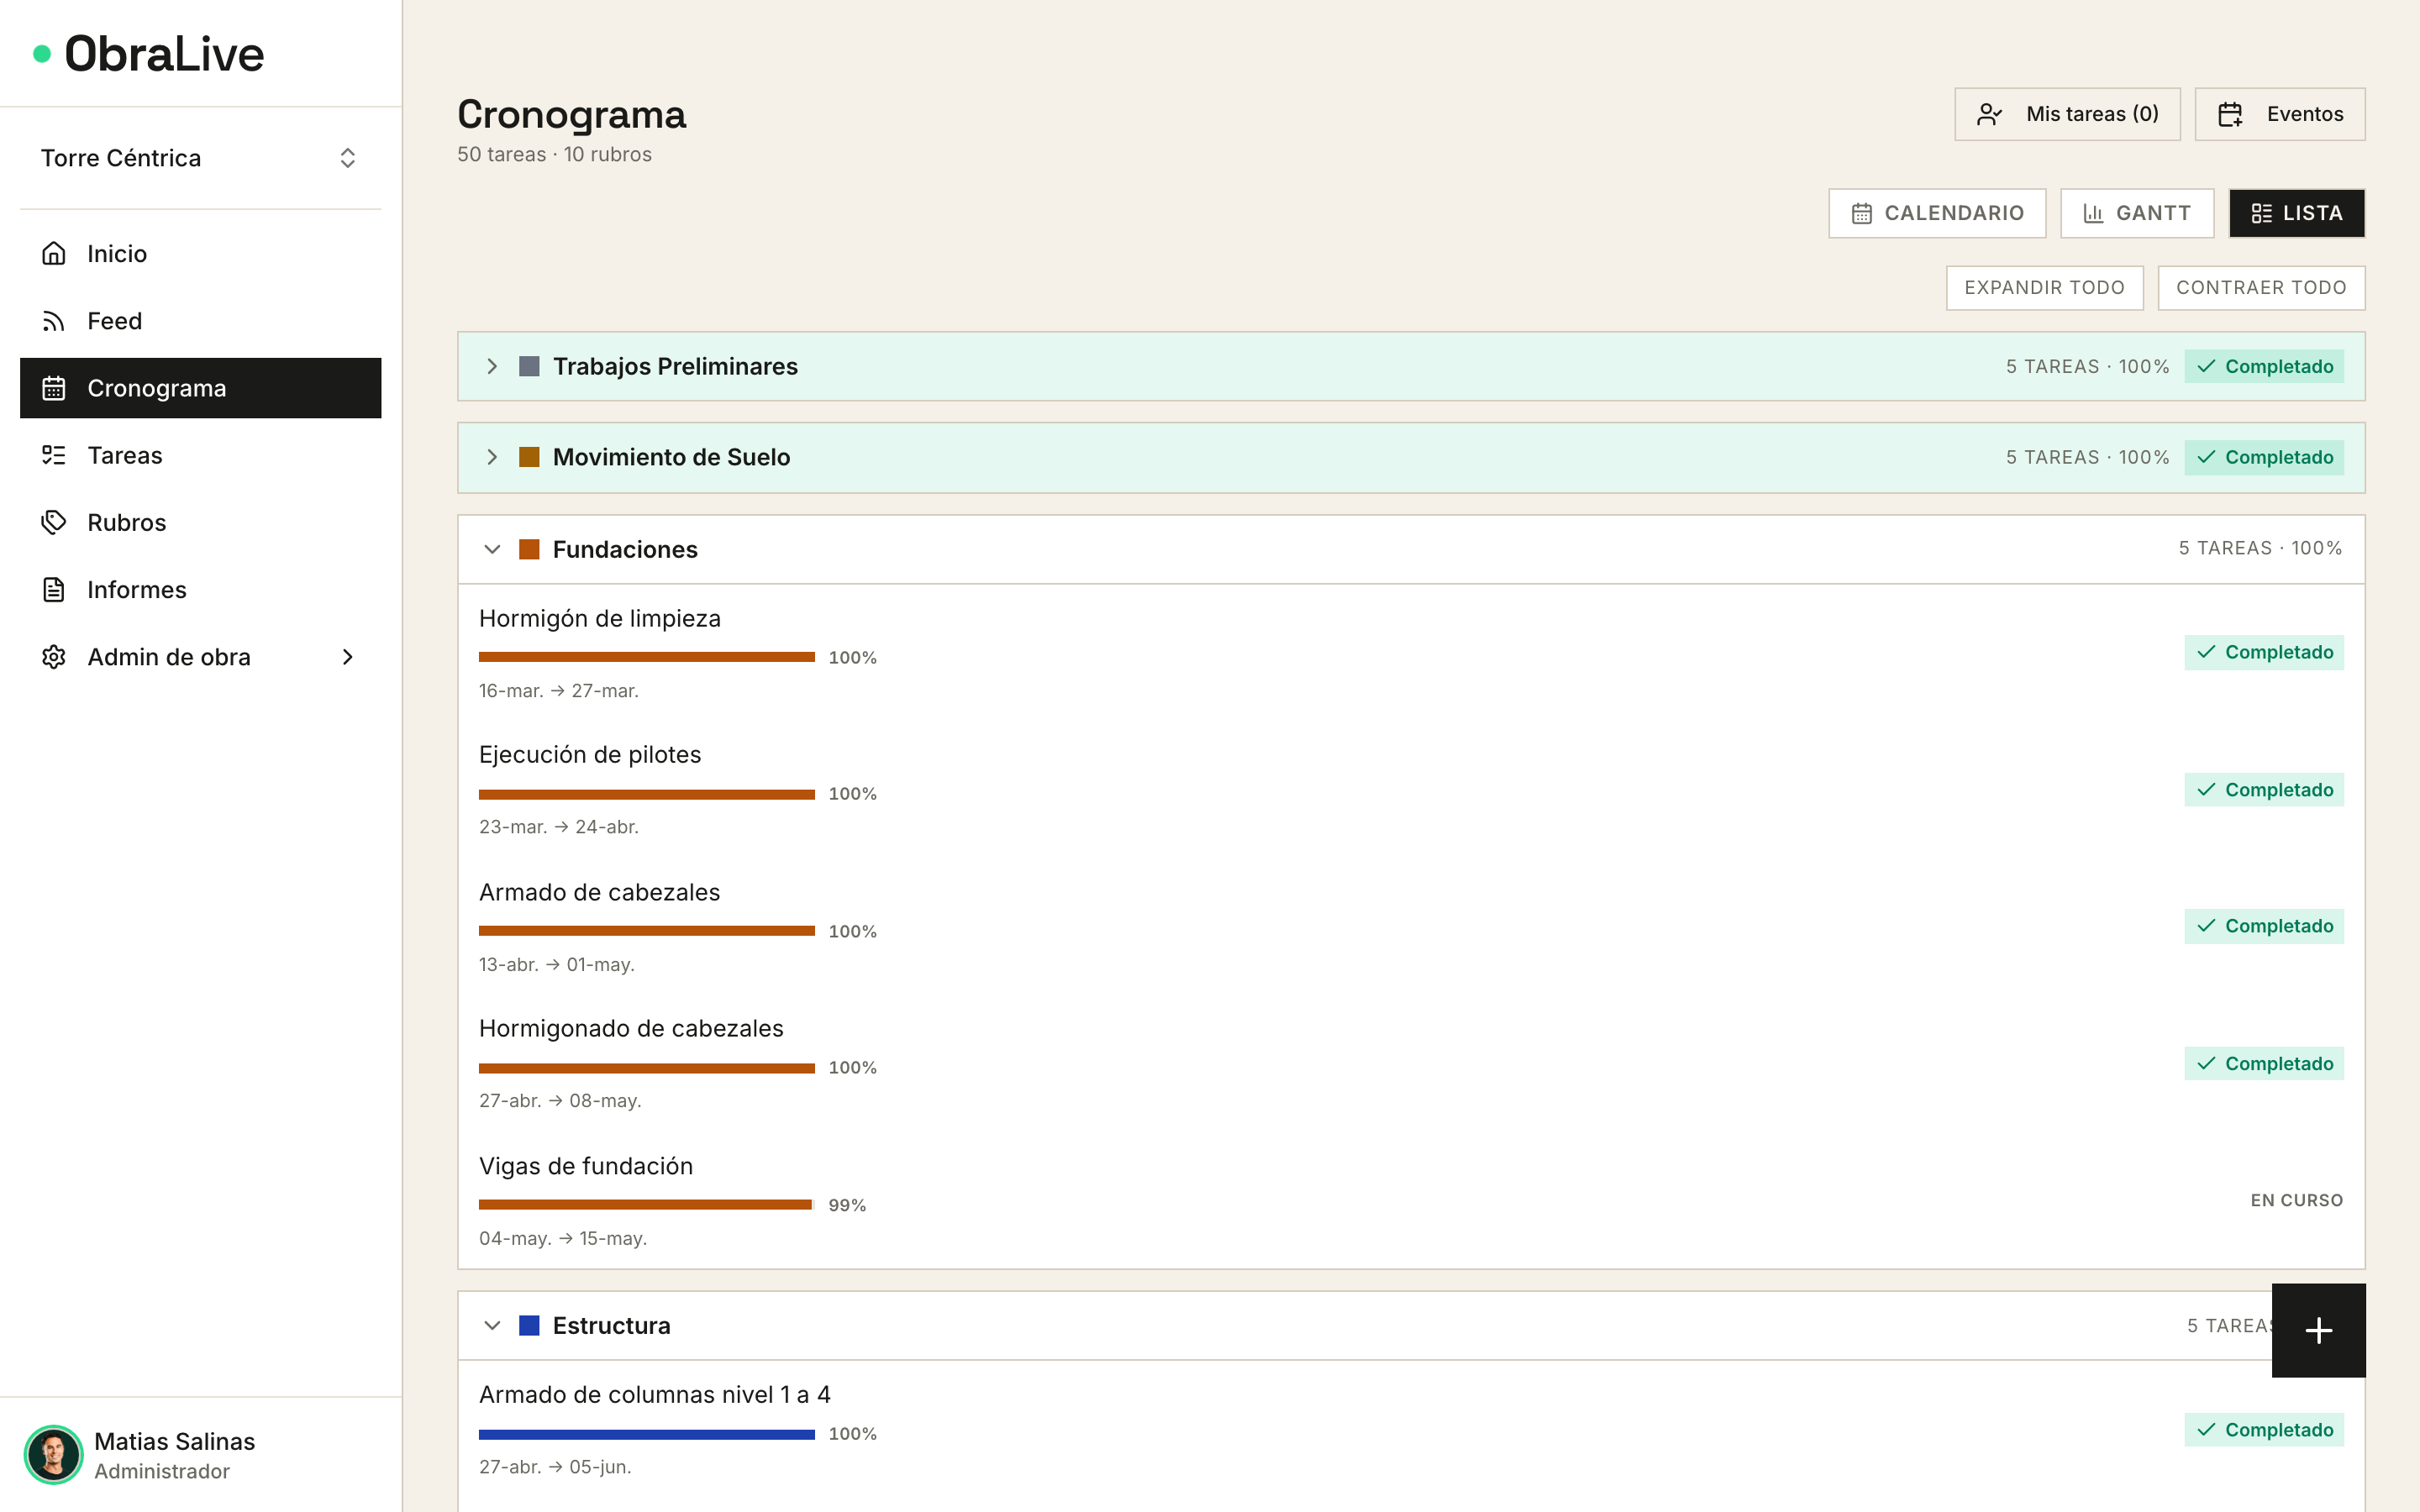
Task: Open the Torre Céntrica project selector
Action: (x=200, y=158)
